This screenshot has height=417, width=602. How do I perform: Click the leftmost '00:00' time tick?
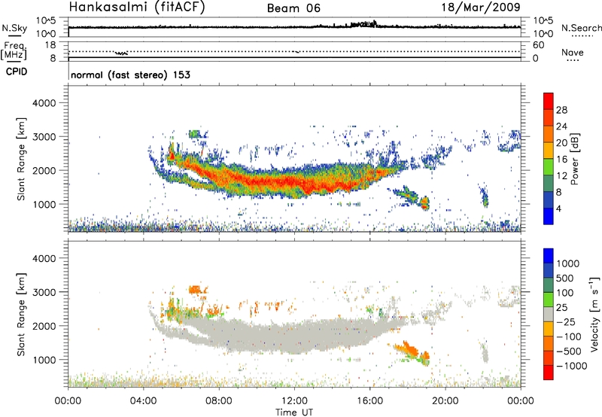[68, 401]
